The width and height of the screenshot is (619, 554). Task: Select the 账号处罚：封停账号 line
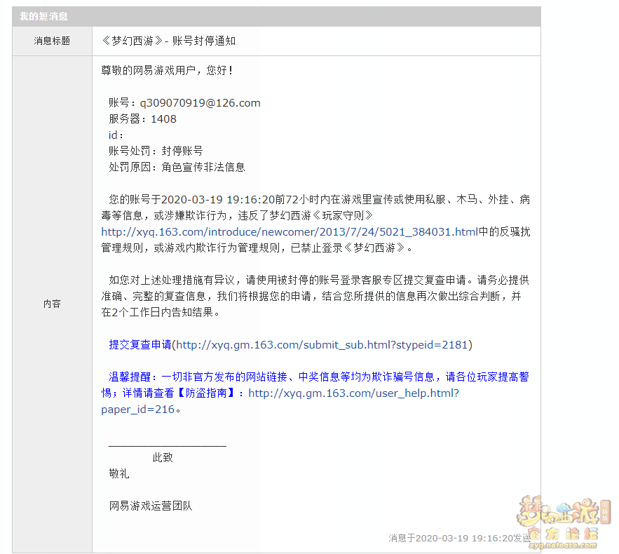point(156,151)
